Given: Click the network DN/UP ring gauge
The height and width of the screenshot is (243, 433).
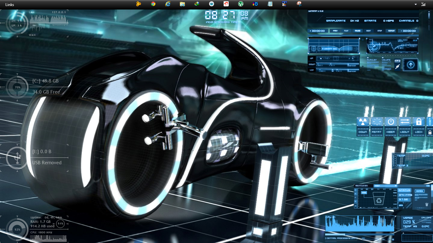Looking at the screenshot, I should pos(17,23).
